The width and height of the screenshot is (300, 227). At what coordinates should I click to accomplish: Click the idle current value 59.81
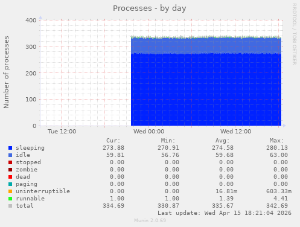coord(115,155)
